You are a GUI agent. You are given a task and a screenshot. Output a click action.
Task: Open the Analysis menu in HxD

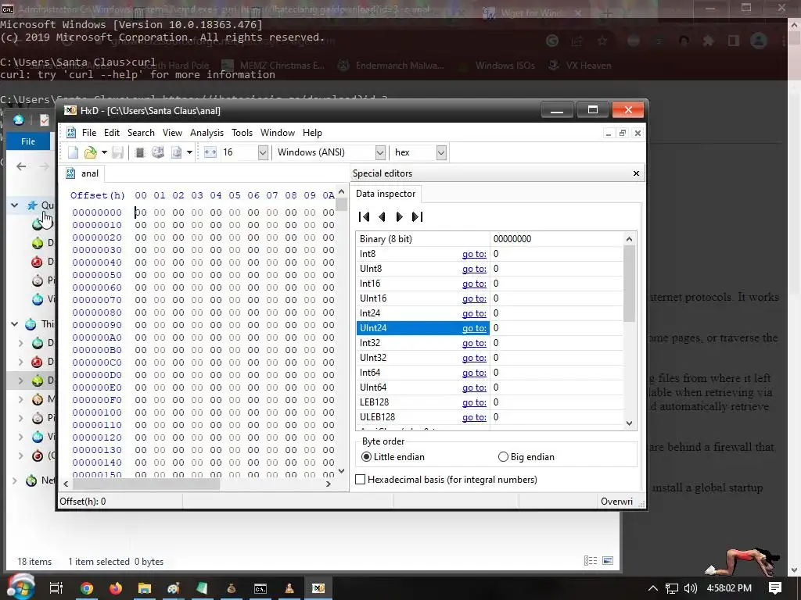(x=207, y=133)
